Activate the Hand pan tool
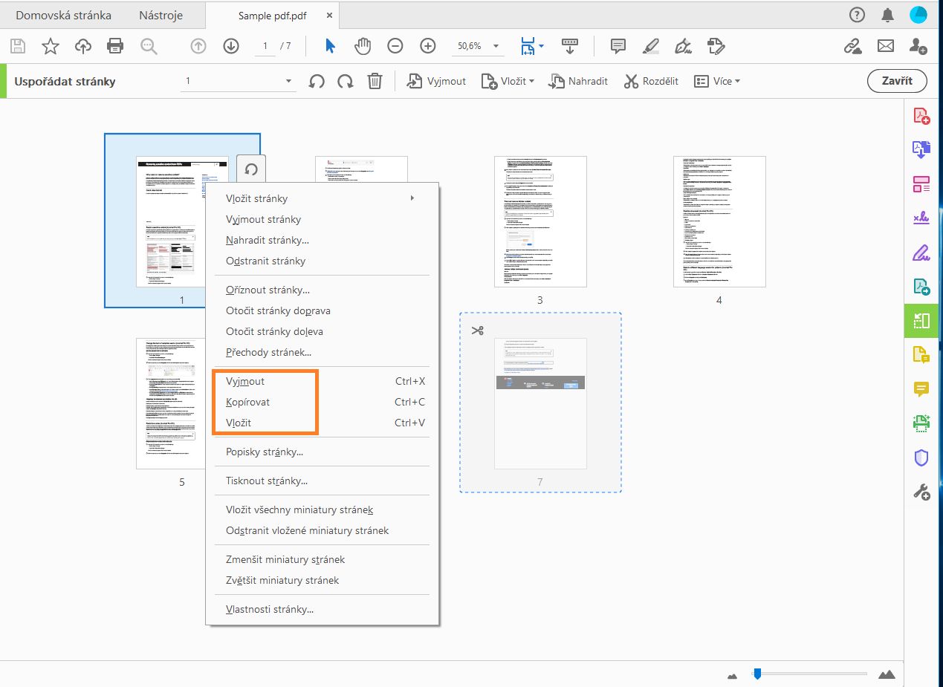The width and height of the screenshot is (943, 687). tap(363, 46)
